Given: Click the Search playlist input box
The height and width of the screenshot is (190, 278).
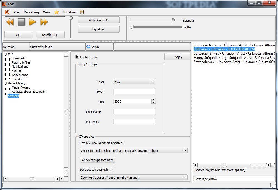Looking at the screenshot, I should [234, 179].
